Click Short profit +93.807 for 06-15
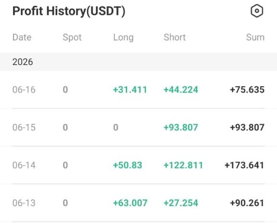The image size is (277, 224). click(181, 127)
